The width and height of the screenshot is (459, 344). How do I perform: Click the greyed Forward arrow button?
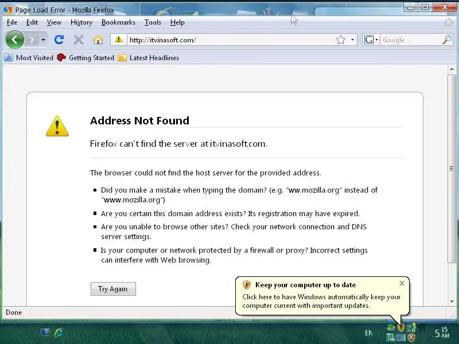(32, 40)
